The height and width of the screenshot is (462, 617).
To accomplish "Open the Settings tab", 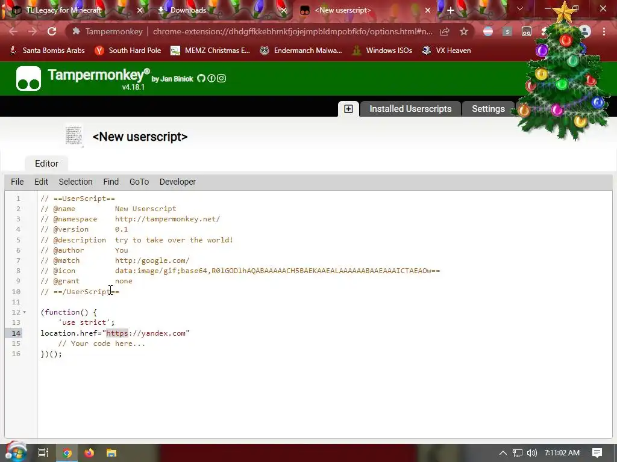I will coord(488,109).
